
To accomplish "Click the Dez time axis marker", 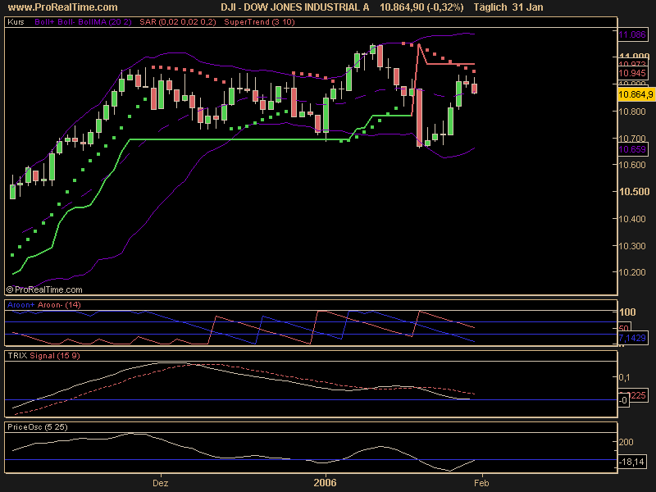I will point(160,483).
